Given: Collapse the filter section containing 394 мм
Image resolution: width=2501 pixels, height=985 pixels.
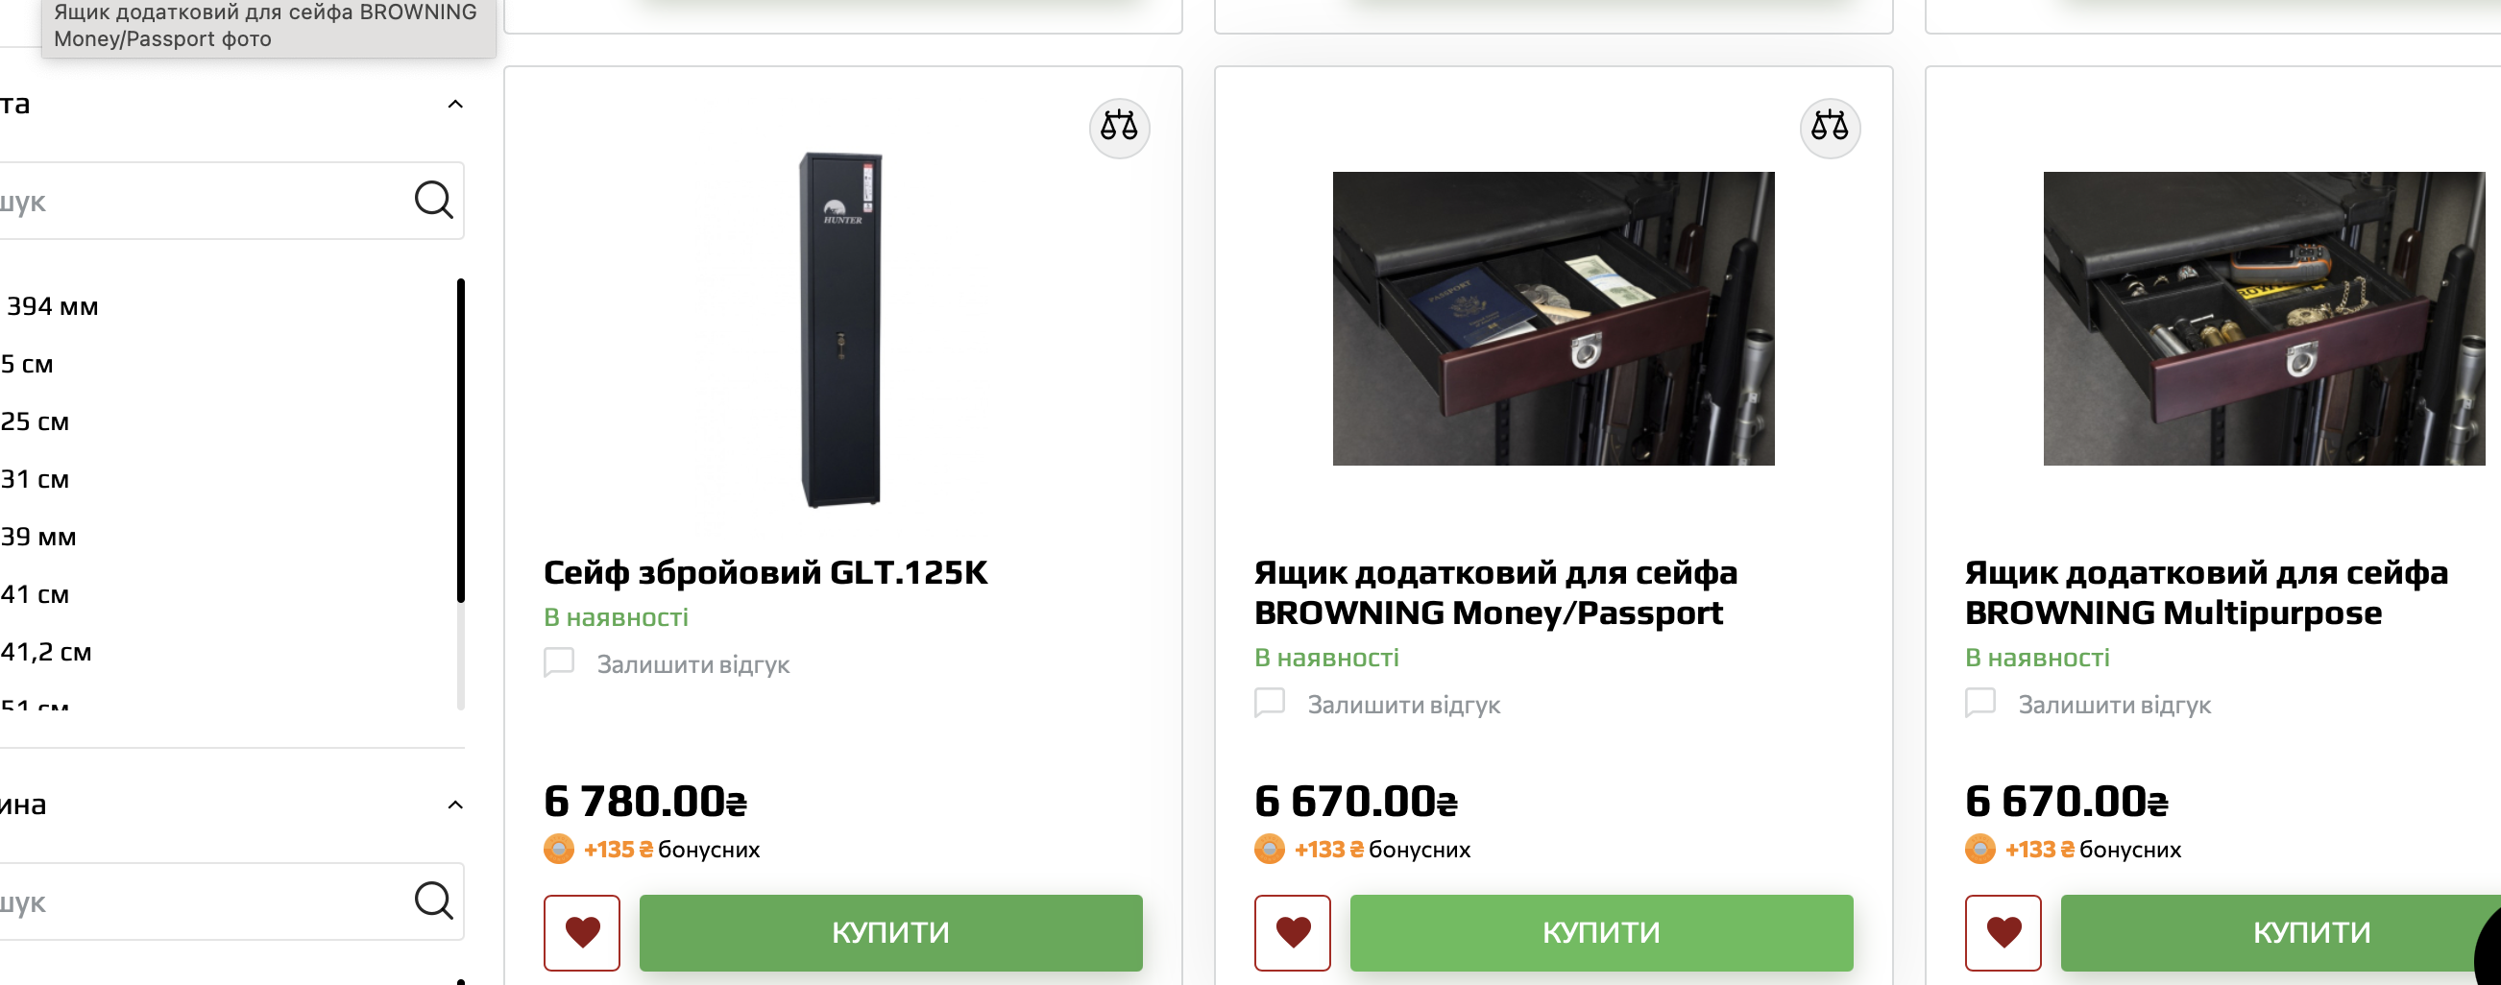Looking at the screenshot, I should tap(454, 104).
